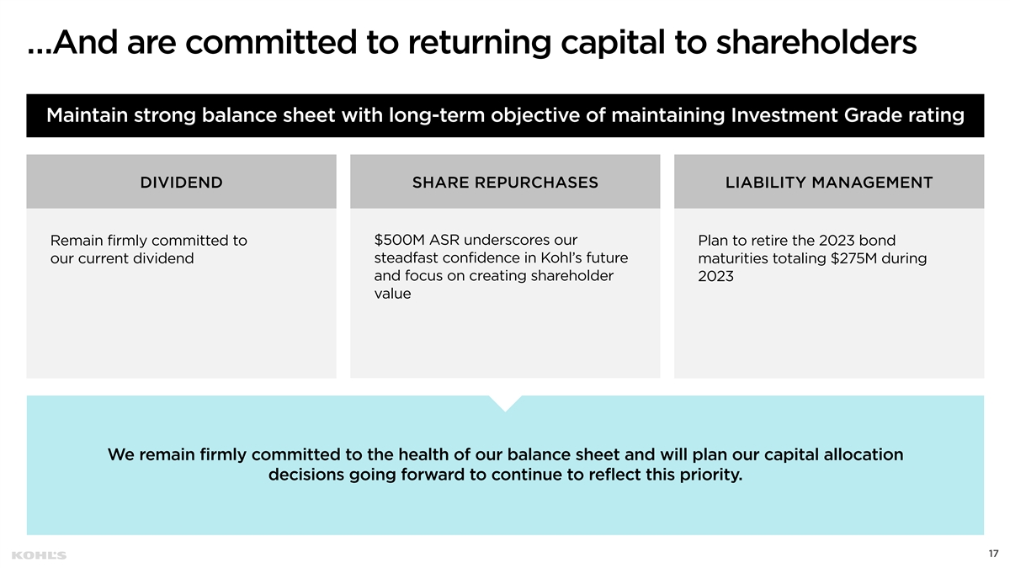Select the DIVIDEND column header
The height and width of the screenshot is (568, 1010).
click(181, 182)
